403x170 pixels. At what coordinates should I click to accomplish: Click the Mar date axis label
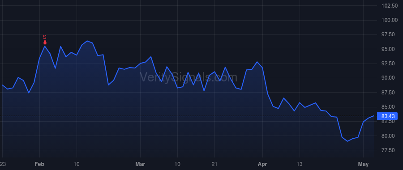coord(140,164)
